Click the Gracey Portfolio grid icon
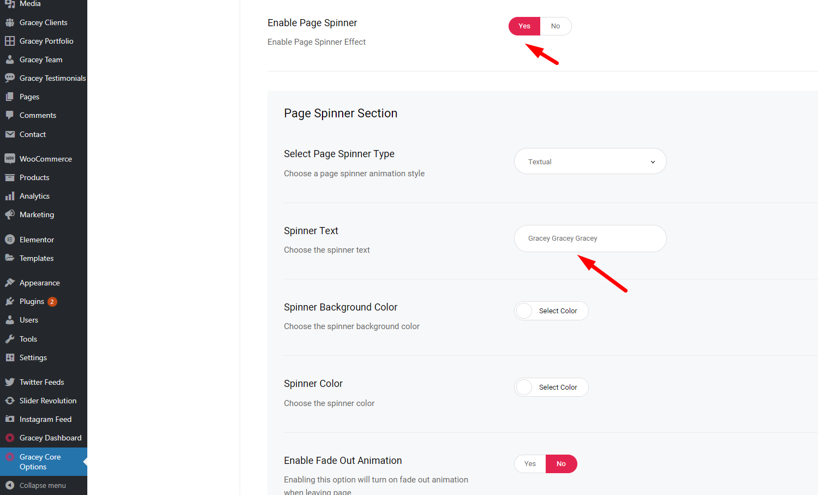Viewport: 818px width, 495px height. [x=10, y=41]
